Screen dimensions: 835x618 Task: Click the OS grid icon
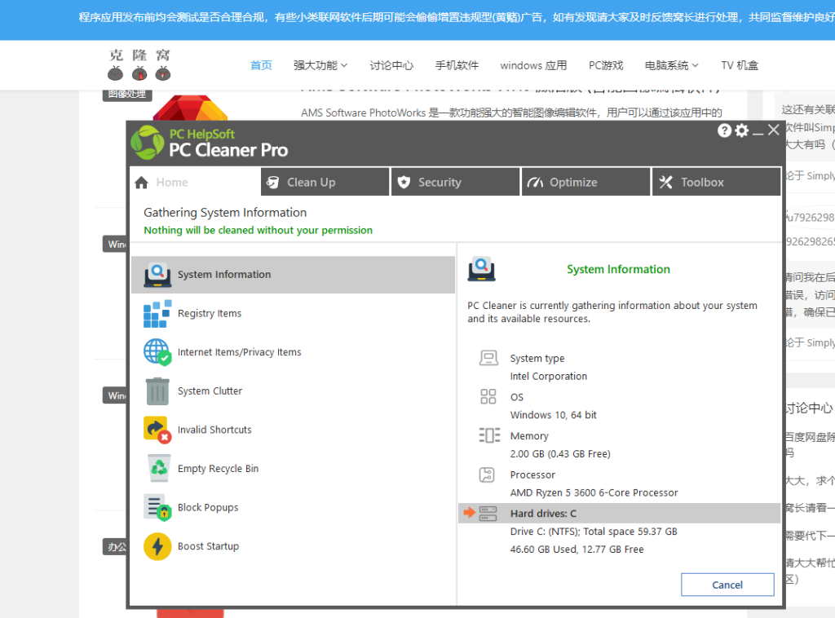(x=488, y=396)
